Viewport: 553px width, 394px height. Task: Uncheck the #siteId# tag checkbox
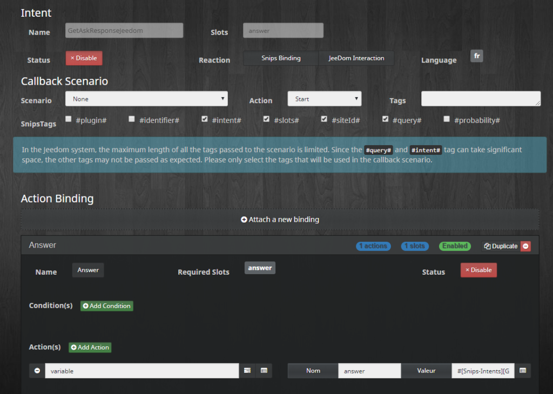click(324, 119)
